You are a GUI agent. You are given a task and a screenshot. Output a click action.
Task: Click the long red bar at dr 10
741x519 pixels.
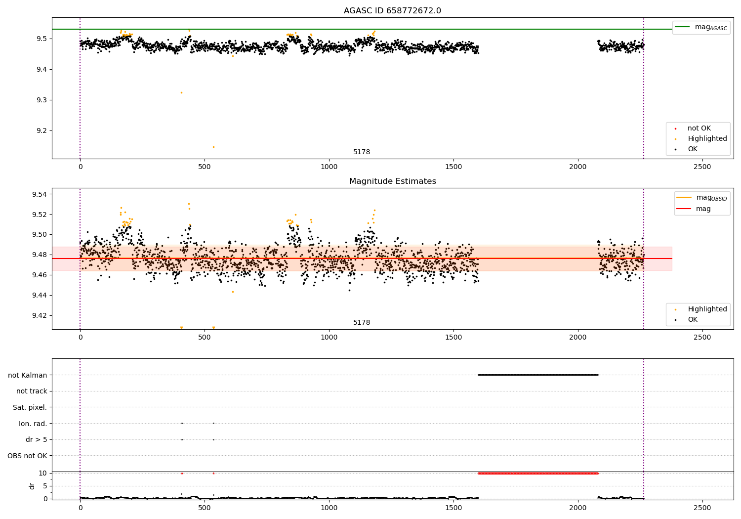point(538,473)
